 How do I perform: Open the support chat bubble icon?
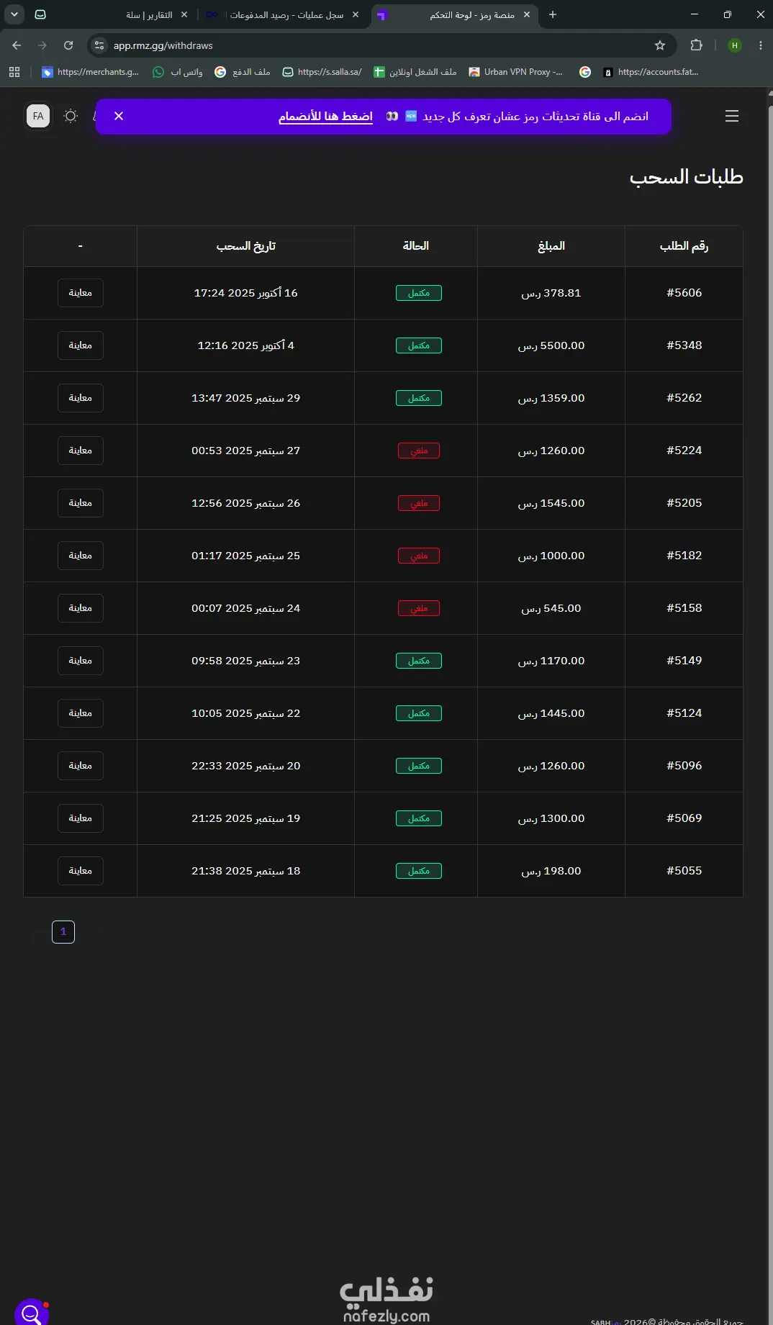(x=32, y=1314)
